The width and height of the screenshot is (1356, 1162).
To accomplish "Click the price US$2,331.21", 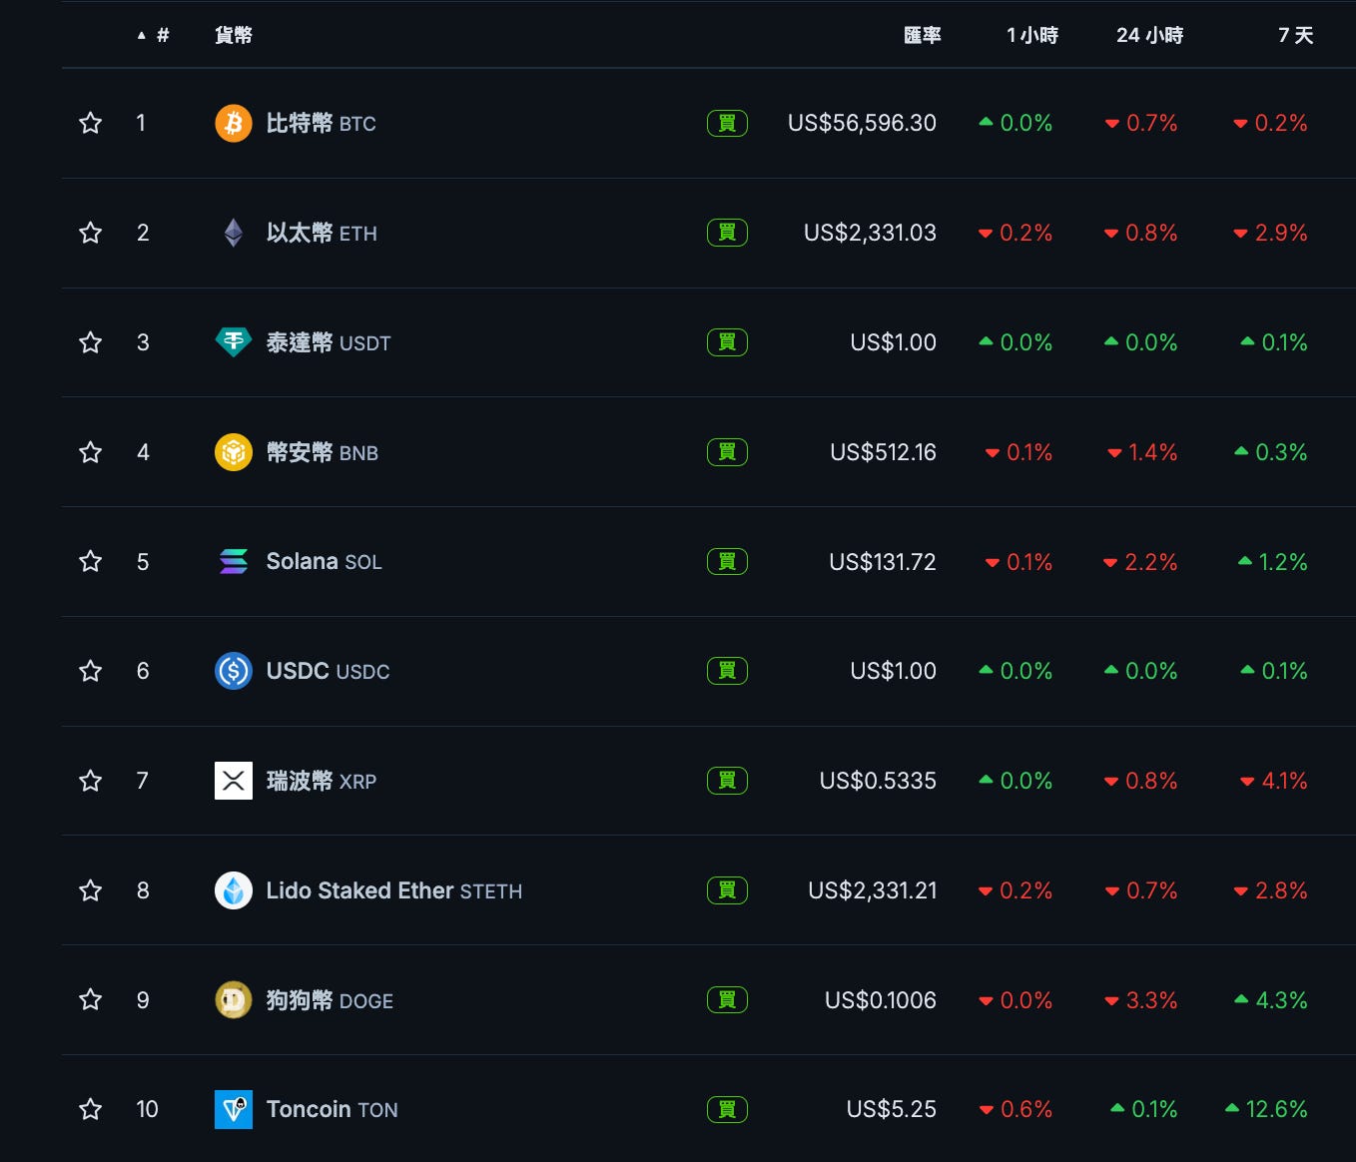I will click(873, 890).
